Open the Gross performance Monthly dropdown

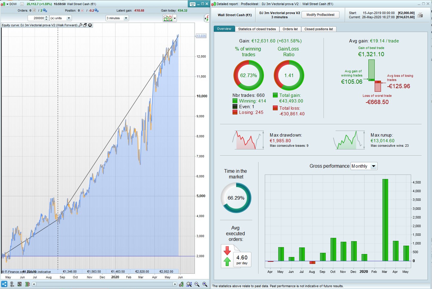pyautogui.click(x=364, y=166)
